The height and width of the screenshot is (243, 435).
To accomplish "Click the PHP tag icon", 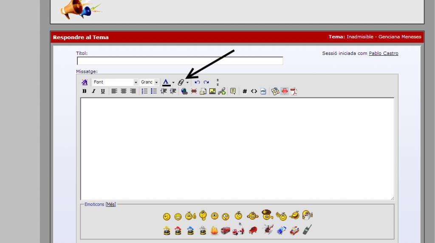I will point(263,91).
